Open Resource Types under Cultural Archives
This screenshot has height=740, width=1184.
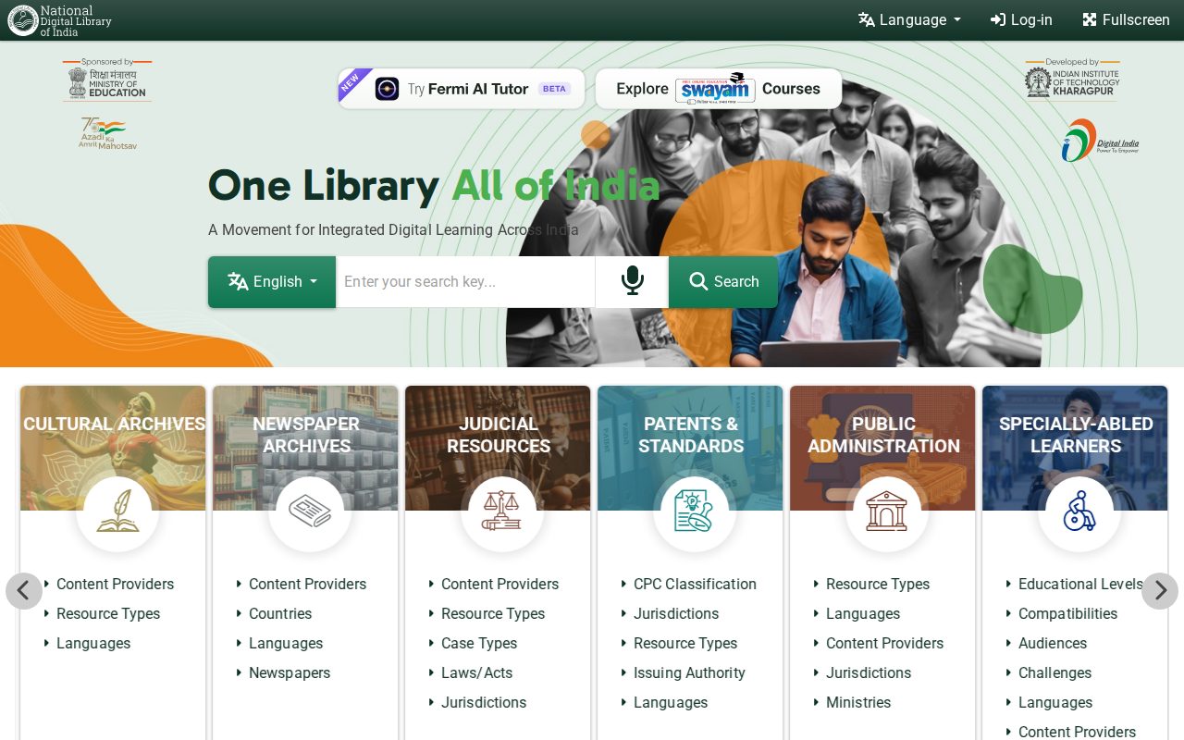[108, 613]
